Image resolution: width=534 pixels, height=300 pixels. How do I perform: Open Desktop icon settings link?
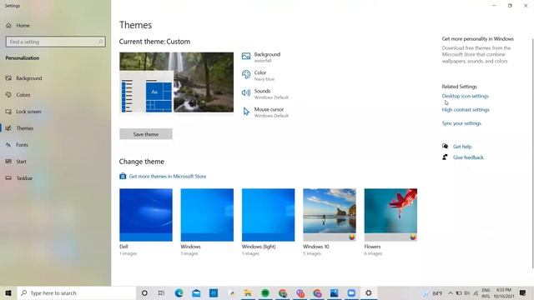(466, 97)
